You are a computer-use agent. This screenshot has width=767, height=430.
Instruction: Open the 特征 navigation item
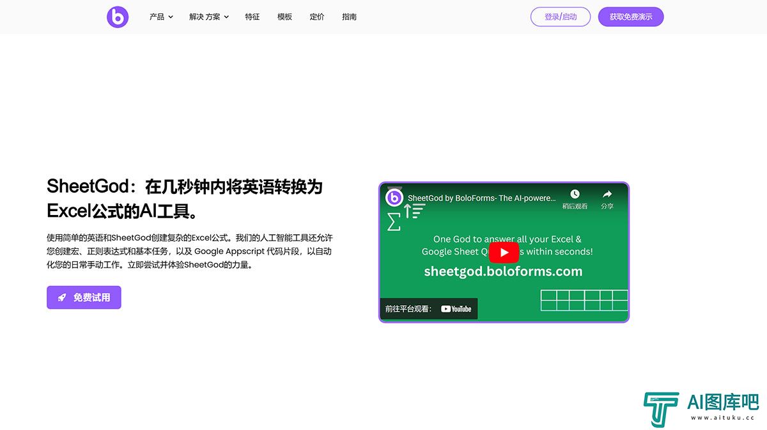(252, 17)
